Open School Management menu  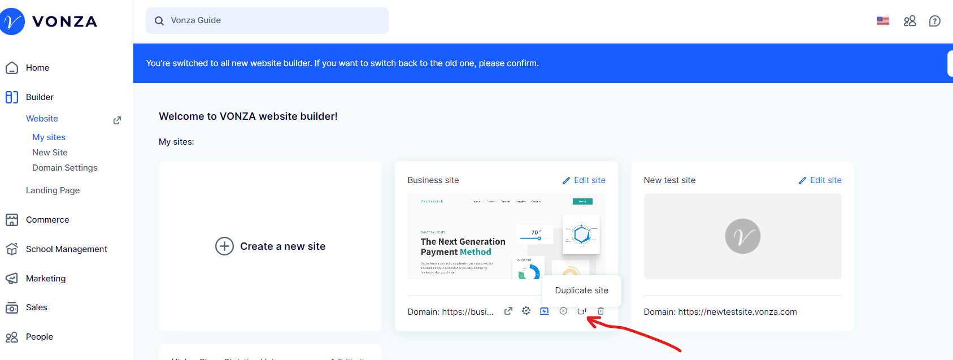(67, 249)
